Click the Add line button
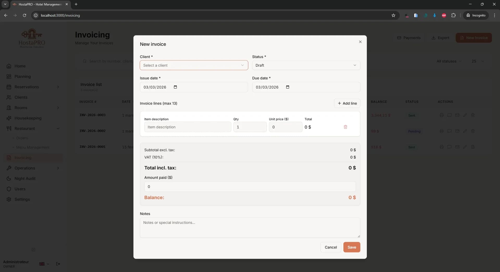 pyautogui.click(x=347, y=103)
